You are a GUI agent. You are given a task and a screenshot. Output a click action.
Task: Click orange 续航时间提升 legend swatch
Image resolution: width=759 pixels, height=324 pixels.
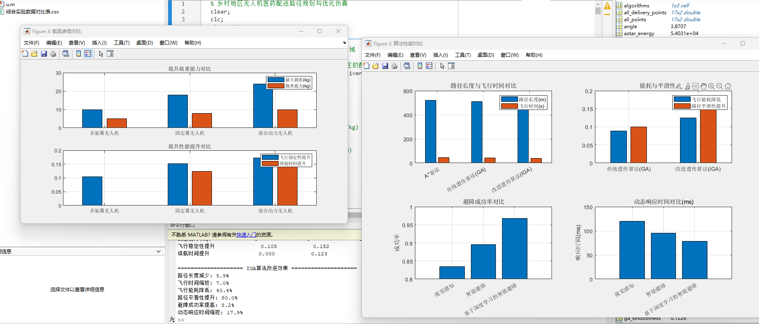click(x=270, y=163)
